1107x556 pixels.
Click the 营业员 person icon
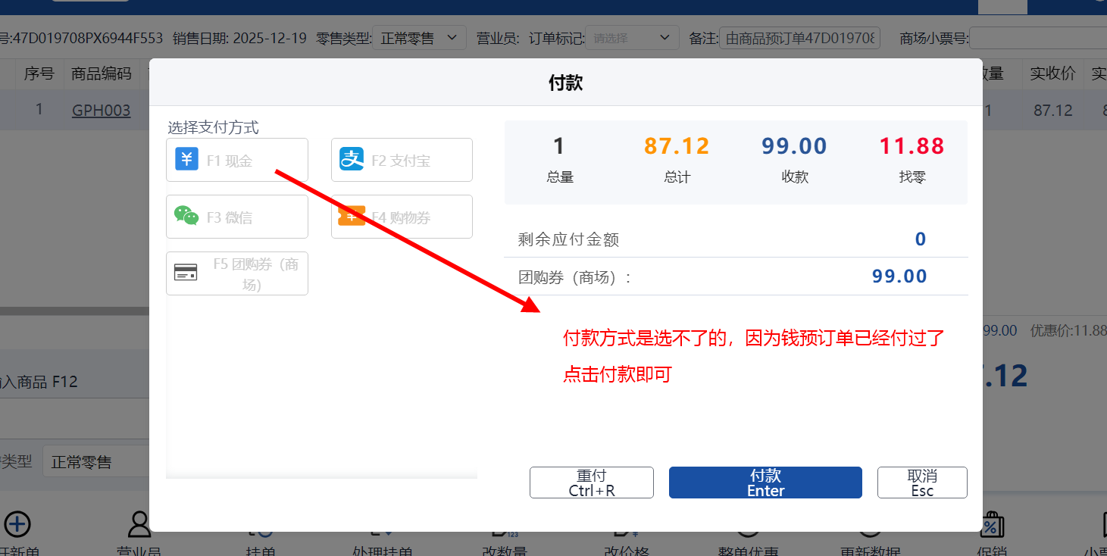click(139, 524)
